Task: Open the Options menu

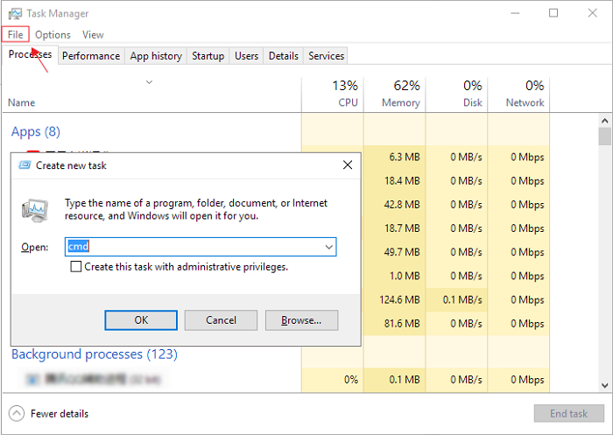Action: tap(53, 35)
